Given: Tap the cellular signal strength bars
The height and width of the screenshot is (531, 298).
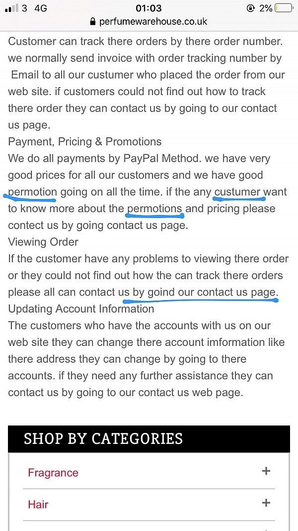Looking at the screenshot, I should (x=12, y=8).
